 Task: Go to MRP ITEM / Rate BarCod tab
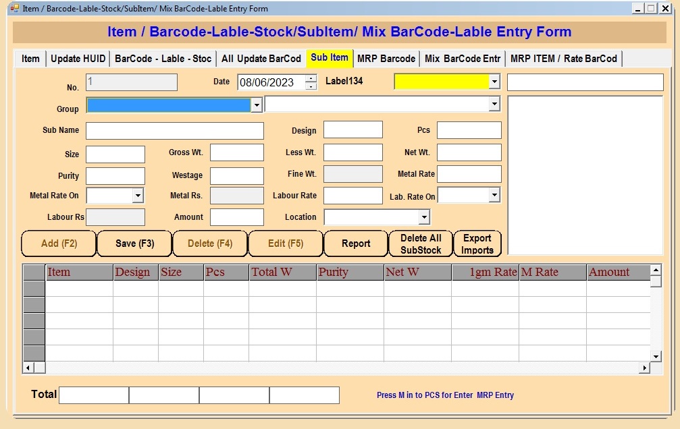563,59
